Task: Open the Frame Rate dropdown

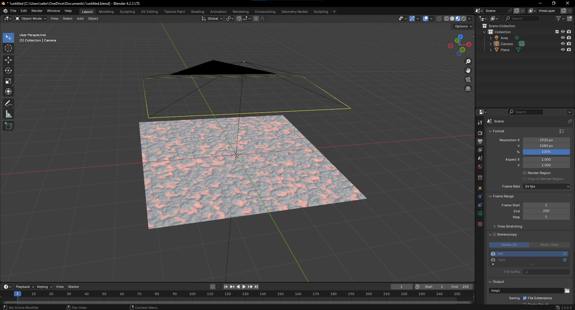Action: click(x=546, y=186)
